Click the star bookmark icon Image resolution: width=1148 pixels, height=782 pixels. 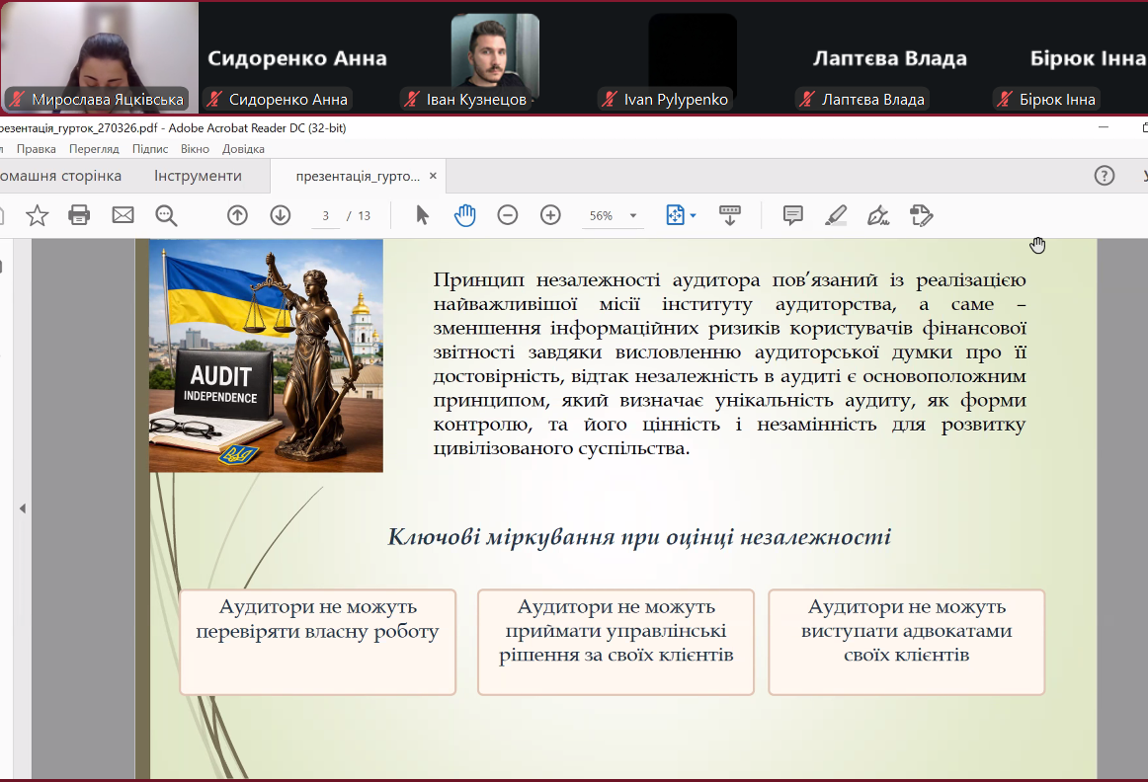pos(37,215)
